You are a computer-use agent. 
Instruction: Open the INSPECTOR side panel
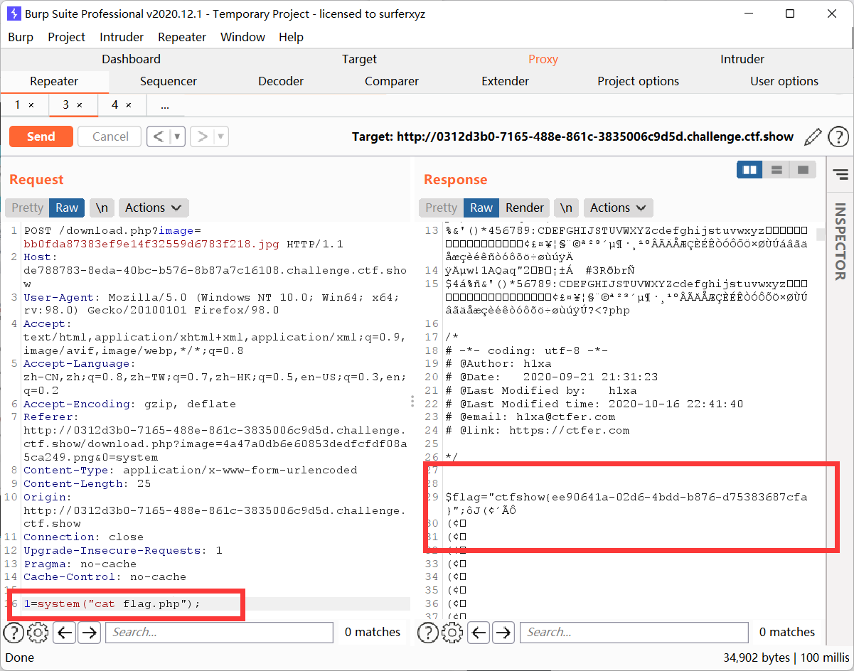point(840,242)
